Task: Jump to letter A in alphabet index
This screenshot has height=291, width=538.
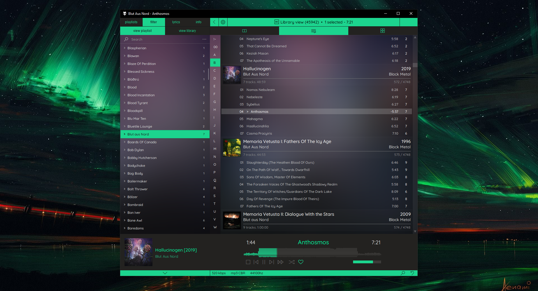Action: tap(215, 55)
